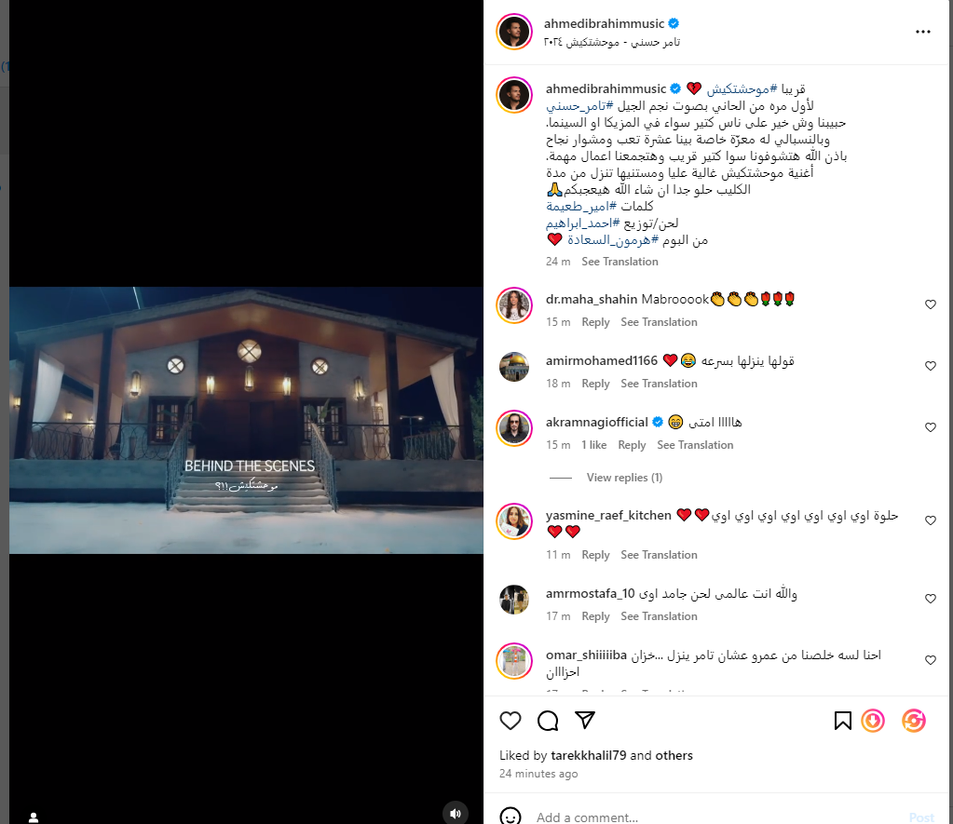Open the #تامر_حسني hashtag link
This screenshot has height=824, width=953.
click(x=579, y=106)
